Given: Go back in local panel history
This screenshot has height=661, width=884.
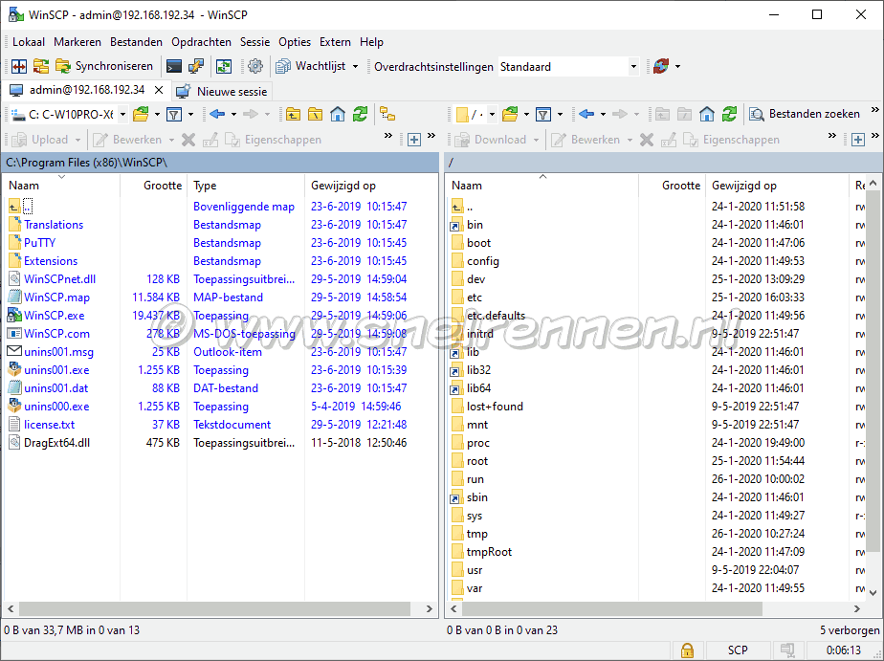Looking at the screenshot, I should (217, 115).
